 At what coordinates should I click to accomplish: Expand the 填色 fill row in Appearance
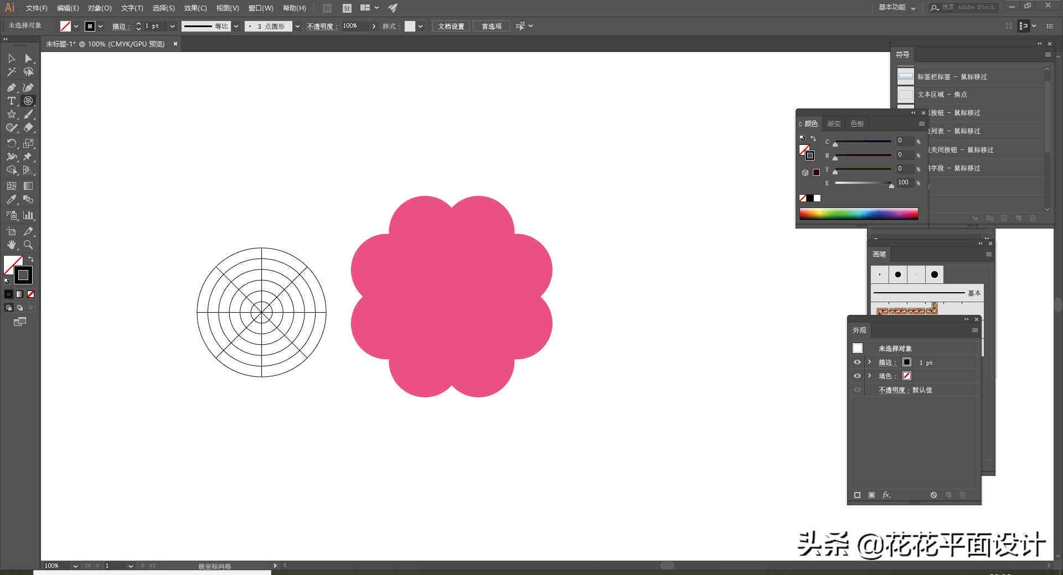pyautogui.click(x=869, y=376)
